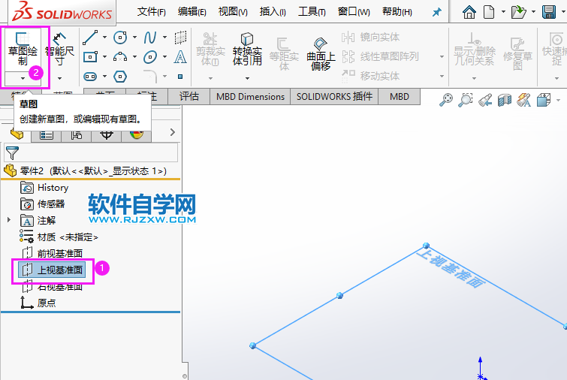
Task: Select 零件2 root node in the tree
Action: [x=86, y=170]
